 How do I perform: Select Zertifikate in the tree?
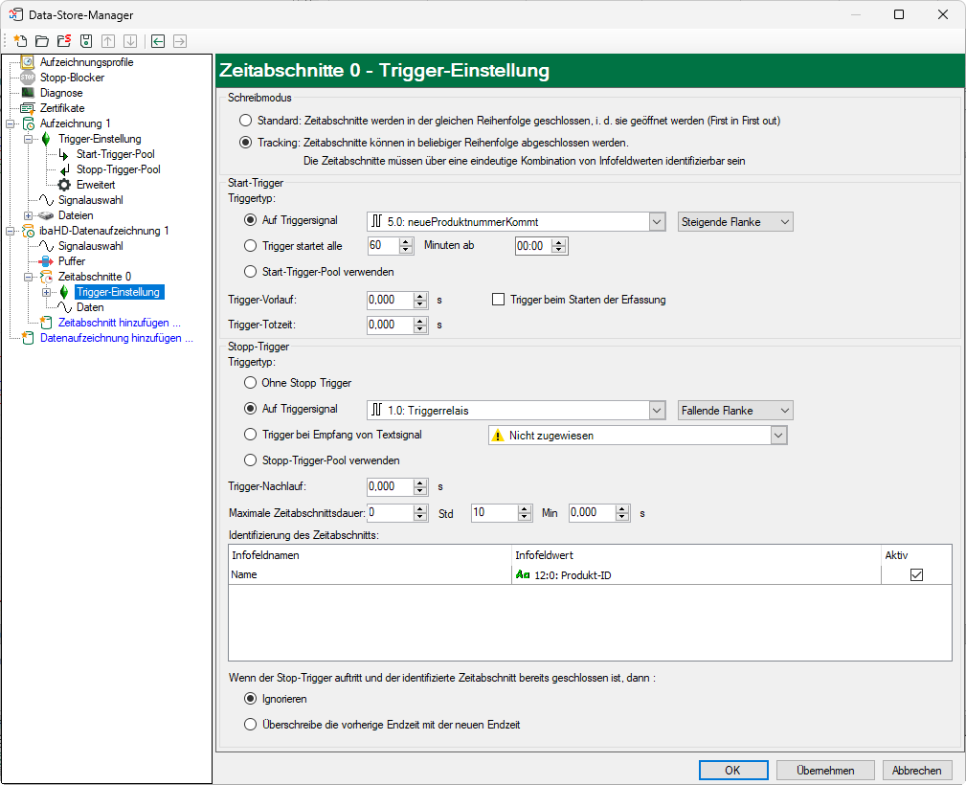61,108
